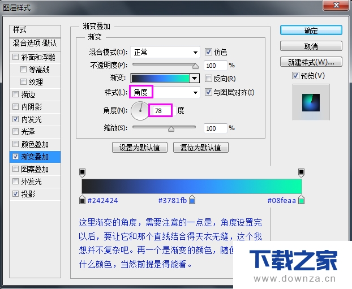Viewport: 352px width, 289px height.
Task: Enable the 内阴影 checkbox
Action: click(15, 106)
